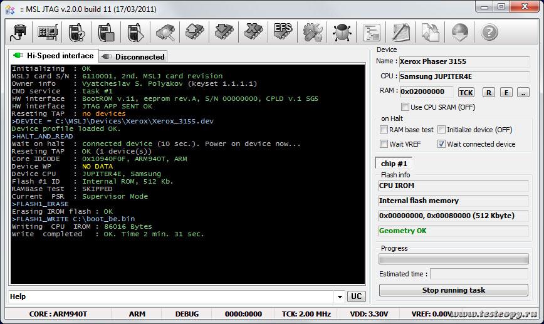This screenshot has height=324, width=544.
Task: Select the chip #1 tab
Action: 394,163
